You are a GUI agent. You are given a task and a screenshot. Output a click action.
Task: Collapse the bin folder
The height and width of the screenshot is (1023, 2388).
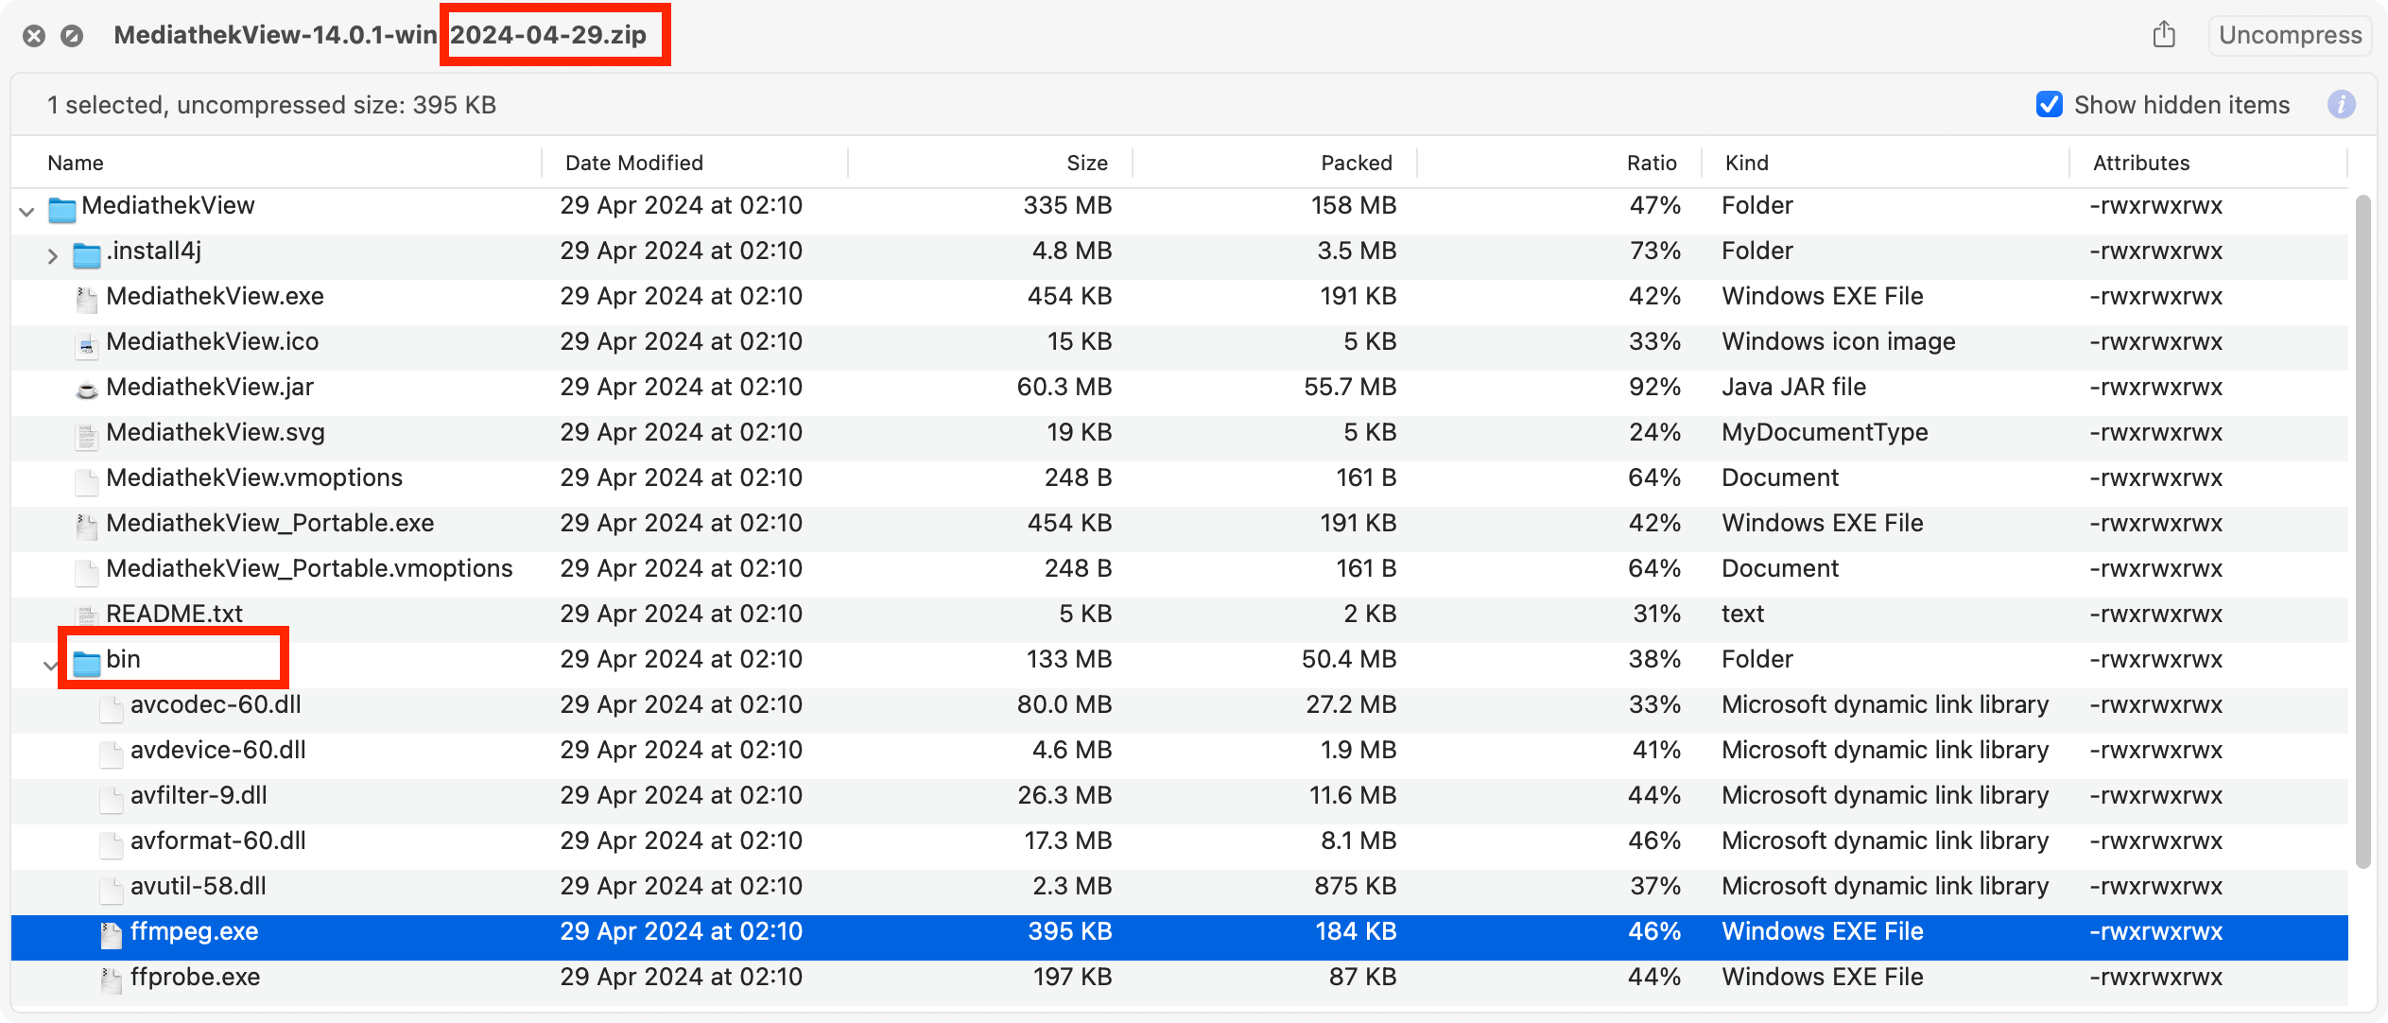(51, 666)
